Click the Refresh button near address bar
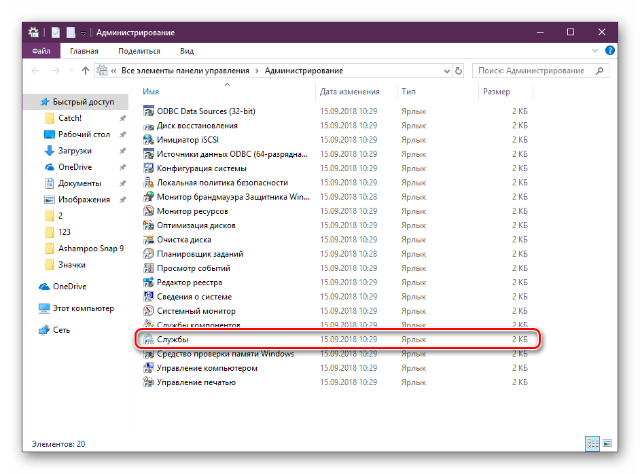This screenshot has width=640, height=474. pyautogui.click(x=459, y=71)
